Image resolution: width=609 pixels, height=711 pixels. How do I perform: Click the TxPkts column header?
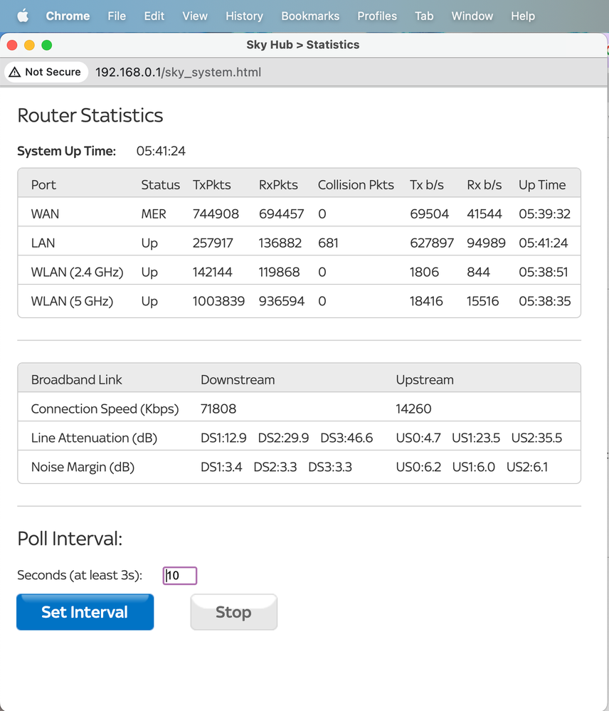[211, 184]
